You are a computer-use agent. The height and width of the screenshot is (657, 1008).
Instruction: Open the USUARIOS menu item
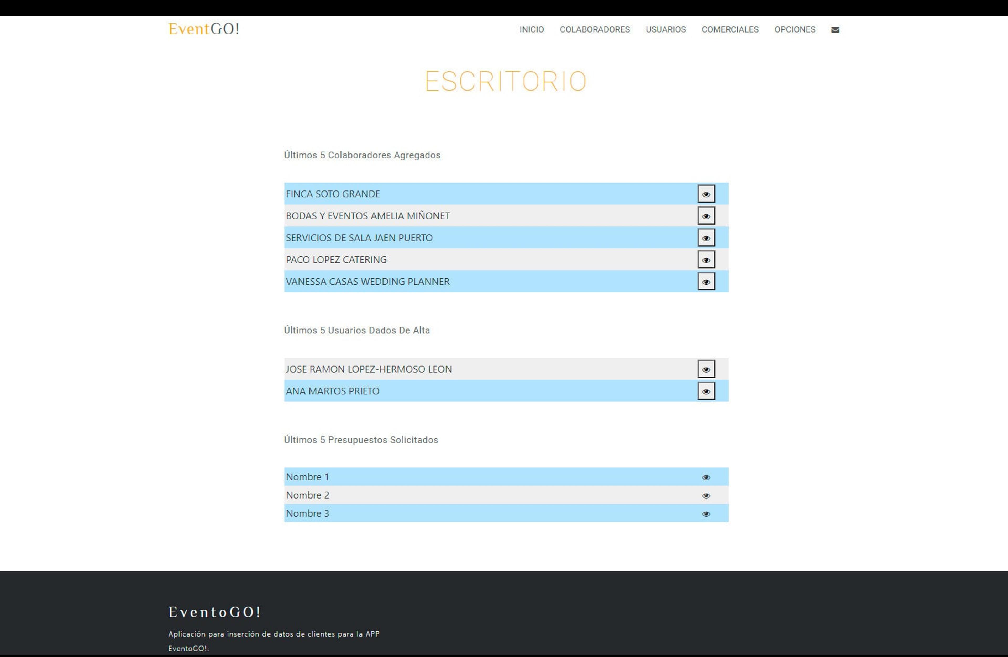pos(666,30)
